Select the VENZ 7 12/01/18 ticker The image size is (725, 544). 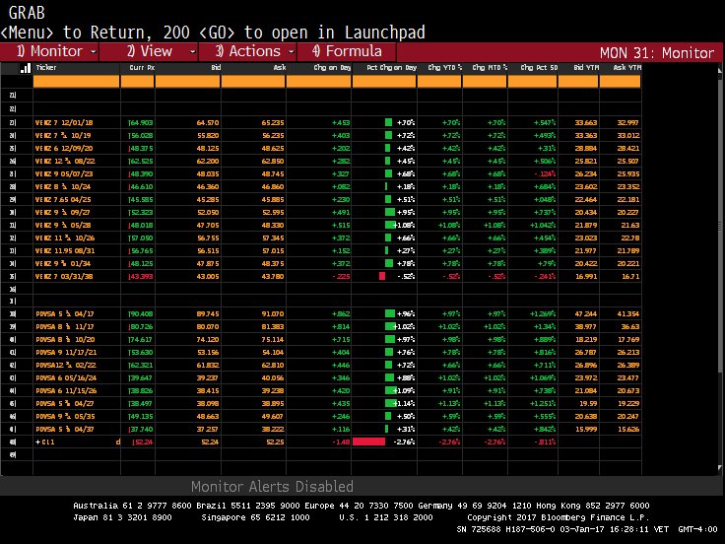(64, 122)
